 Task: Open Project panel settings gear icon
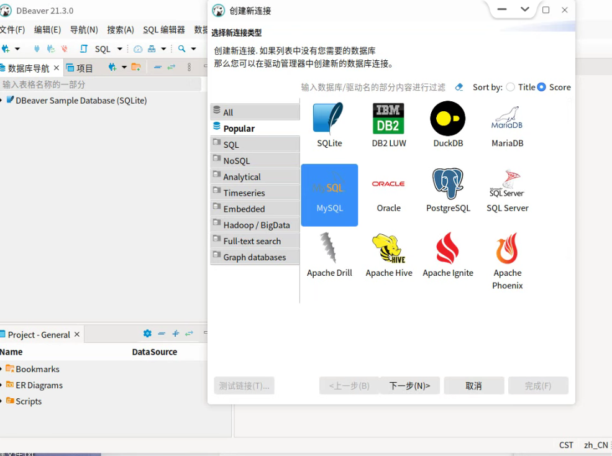pyautogui.click(x=147, y=334)
